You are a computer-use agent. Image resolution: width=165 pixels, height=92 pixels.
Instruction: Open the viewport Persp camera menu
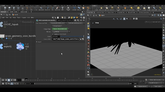[148, 22]
